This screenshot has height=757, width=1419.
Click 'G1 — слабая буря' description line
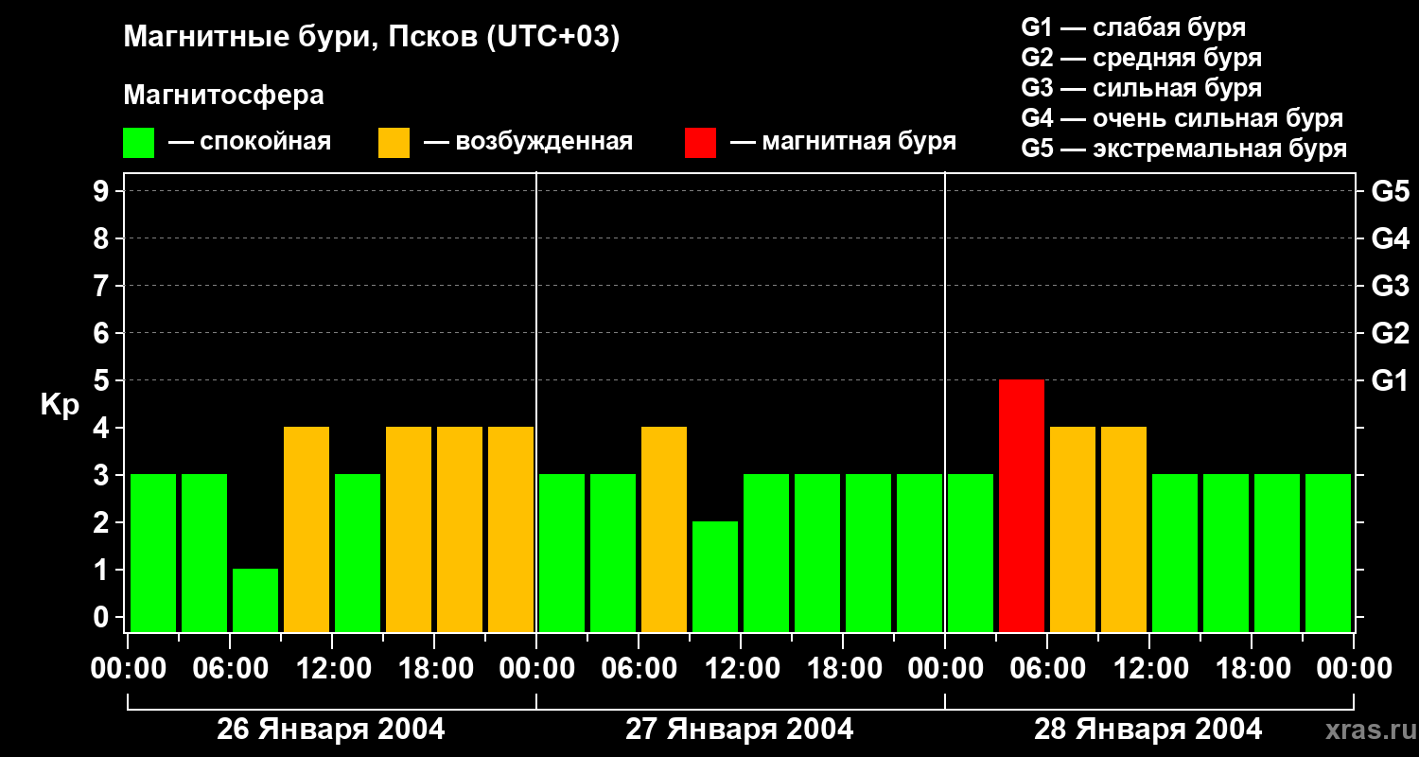1133,27
